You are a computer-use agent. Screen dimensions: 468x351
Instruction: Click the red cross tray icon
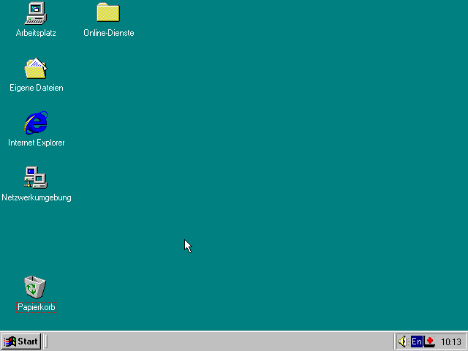click(429, 341)
